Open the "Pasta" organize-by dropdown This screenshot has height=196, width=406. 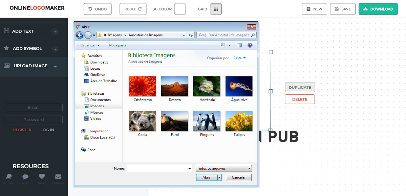point(239,58)
